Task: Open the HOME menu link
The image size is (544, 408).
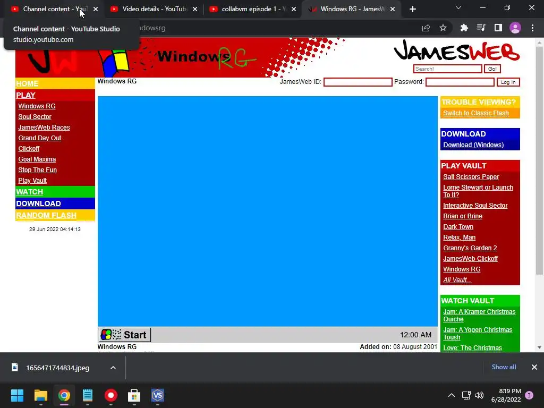Action: [x=27, y=83]
